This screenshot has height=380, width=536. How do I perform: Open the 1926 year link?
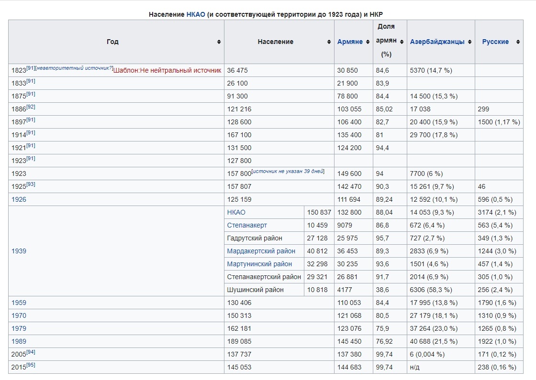point(19,199)
